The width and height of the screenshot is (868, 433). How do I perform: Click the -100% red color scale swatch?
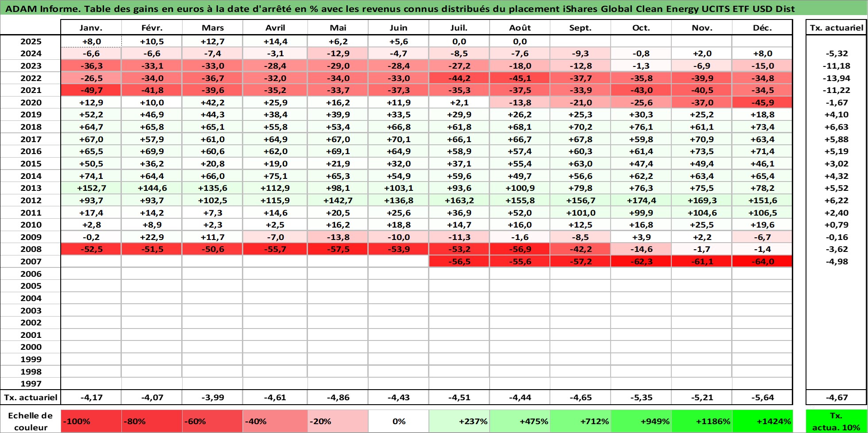click(x=91, y=421)
